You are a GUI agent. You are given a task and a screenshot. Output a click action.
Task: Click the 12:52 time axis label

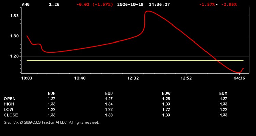[186, 78]
